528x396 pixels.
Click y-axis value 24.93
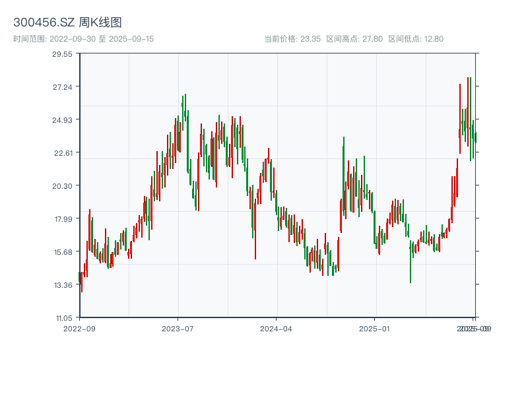click(x=62, y=120)
